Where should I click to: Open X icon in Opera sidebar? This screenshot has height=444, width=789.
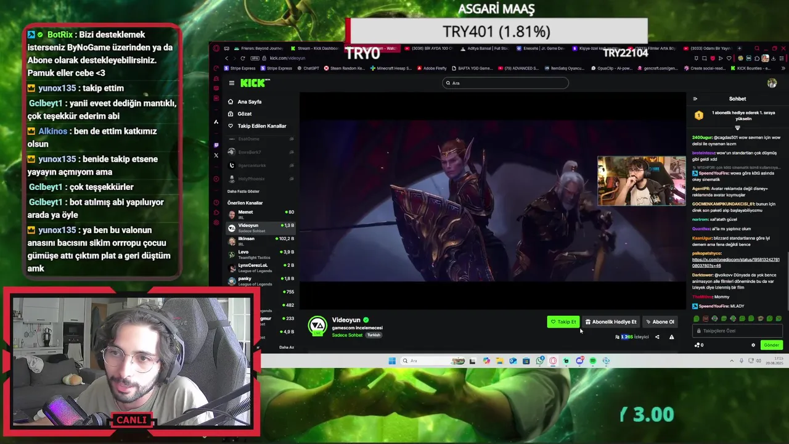tap(216, 155)
